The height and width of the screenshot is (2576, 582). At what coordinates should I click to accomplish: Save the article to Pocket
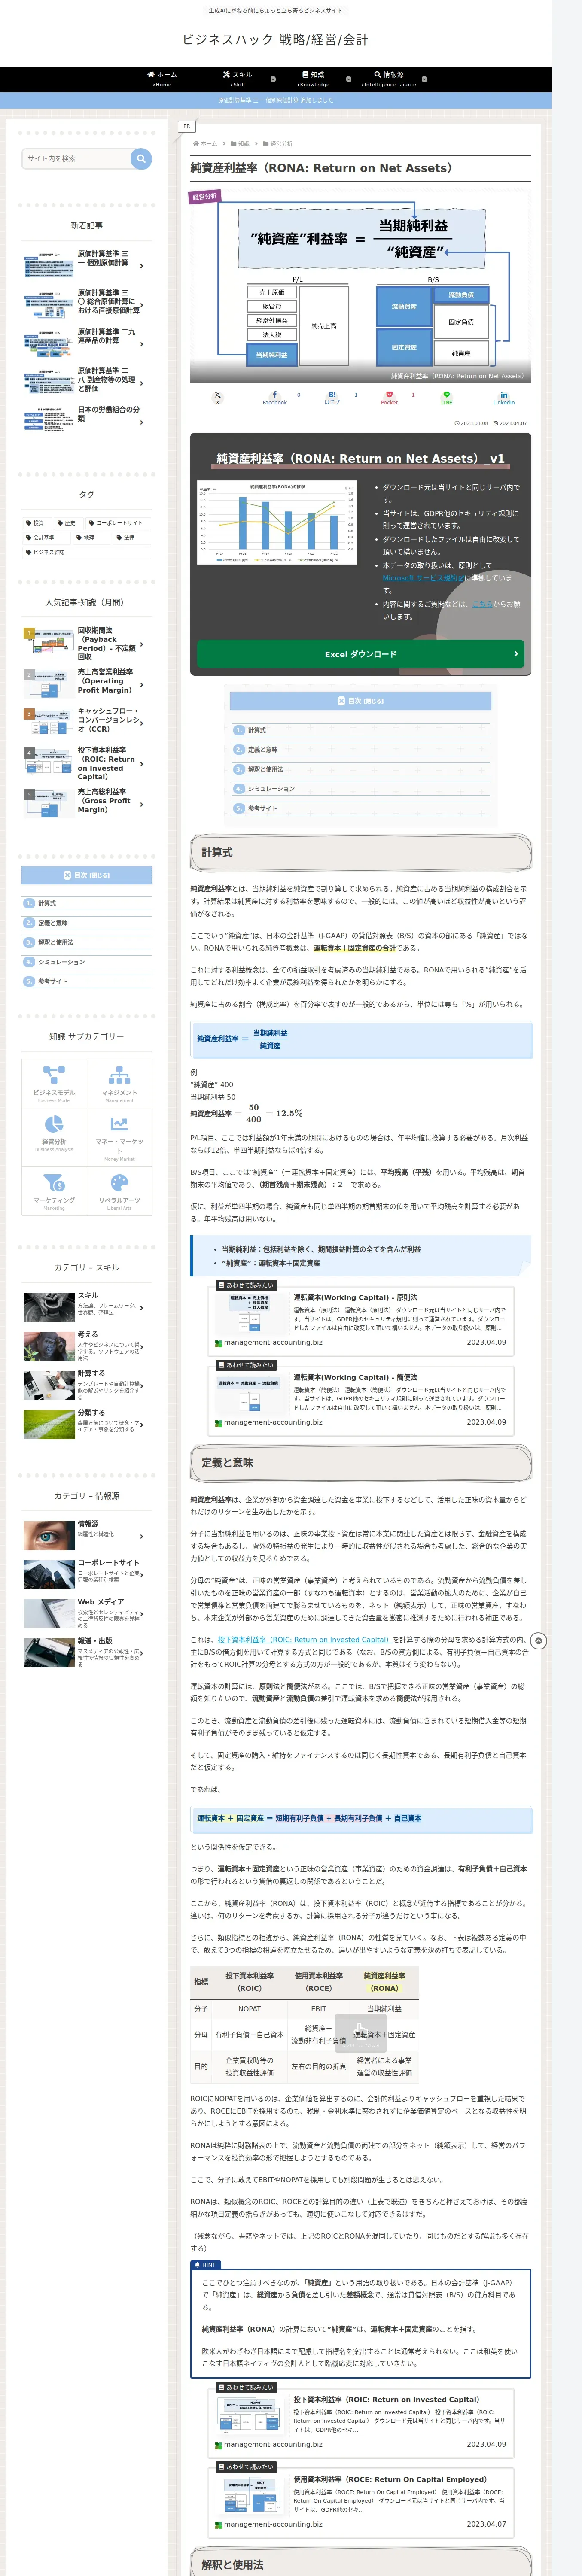point(389,397)
